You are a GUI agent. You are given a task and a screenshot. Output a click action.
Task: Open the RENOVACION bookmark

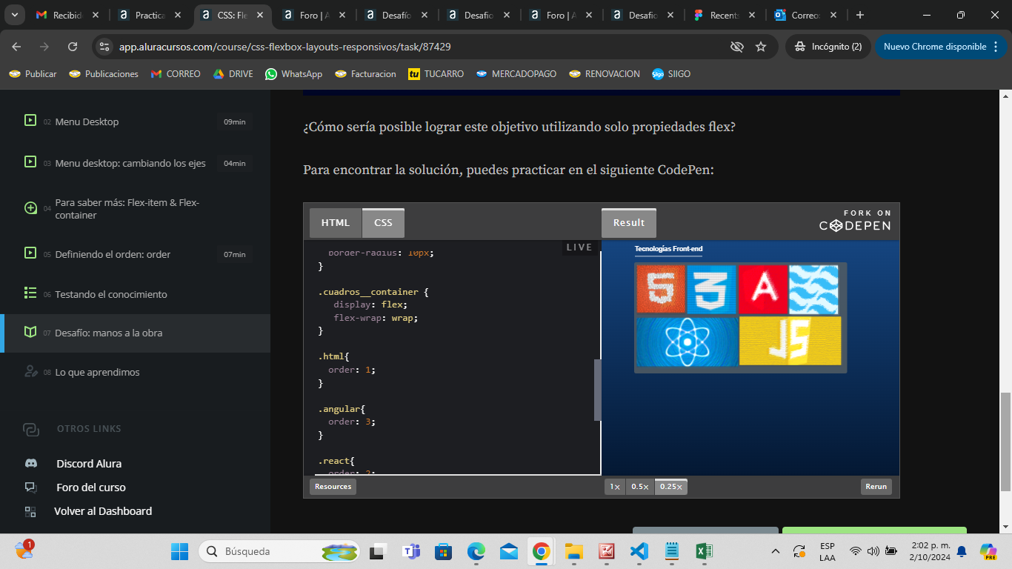pos(605,74)
